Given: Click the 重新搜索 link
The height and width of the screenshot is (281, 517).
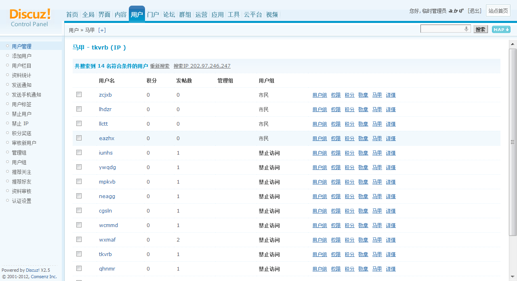Looking at the screenshot, I should pyautogui.click(x=160, y=66).
